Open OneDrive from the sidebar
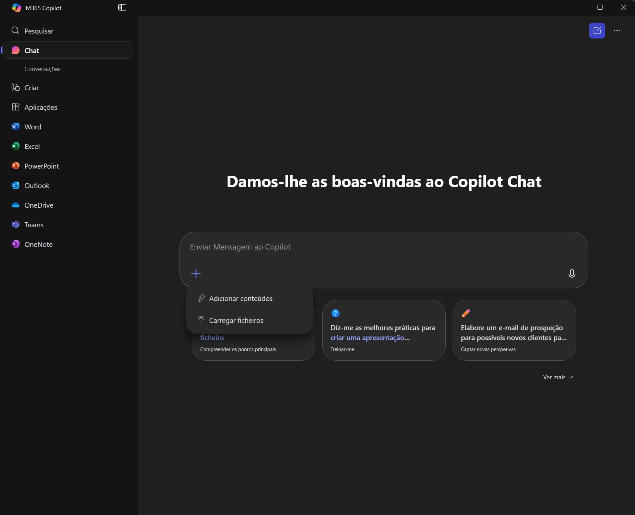The height and width of the screenshot is (515, 635). 38,205
